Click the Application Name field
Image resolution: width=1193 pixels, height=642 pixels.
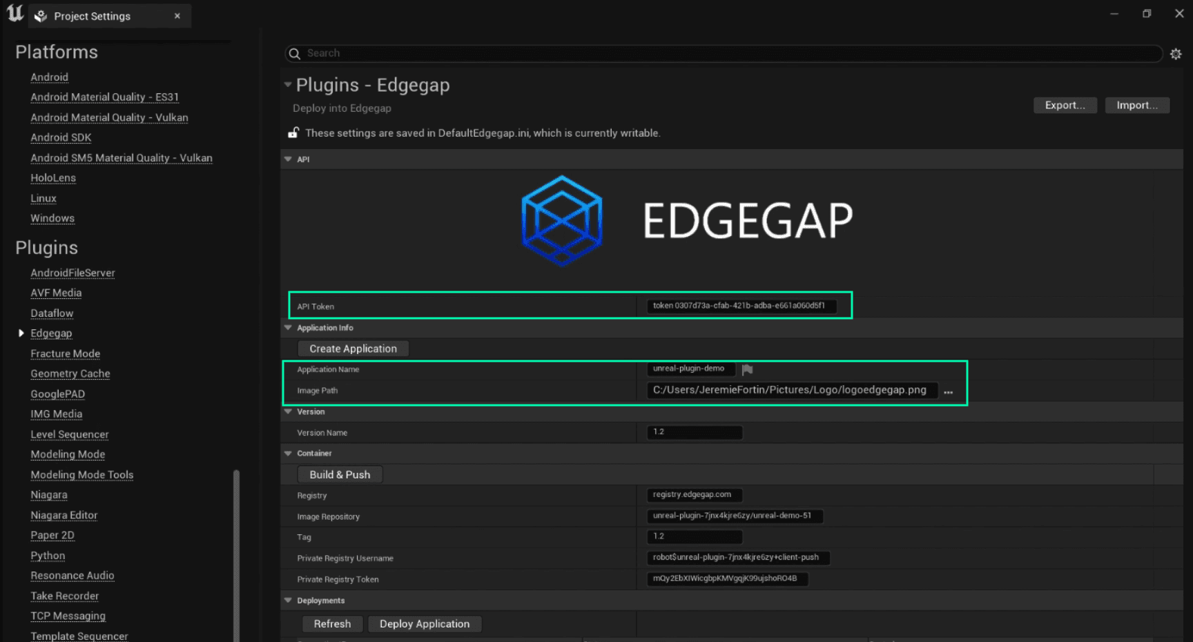coord(691,369)
